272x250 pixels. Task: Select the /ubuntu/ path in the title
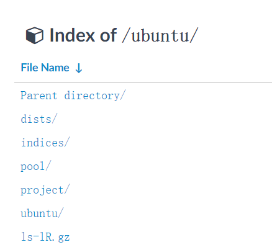point(160,36)
